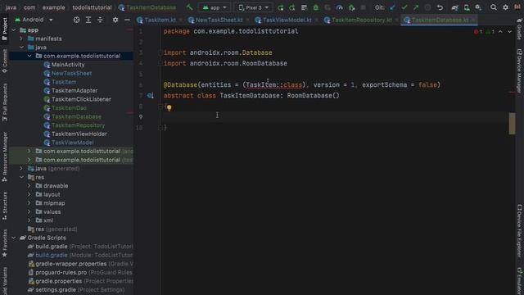Click the yellow lightbulb intention icon

169,107
